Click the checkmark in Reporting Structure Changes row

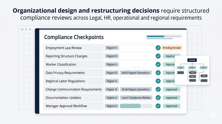(x=158, y=56)
